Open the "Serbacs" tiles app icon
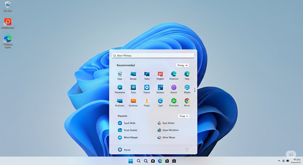The height and width of the screenshot is (165, 303). 160,87
